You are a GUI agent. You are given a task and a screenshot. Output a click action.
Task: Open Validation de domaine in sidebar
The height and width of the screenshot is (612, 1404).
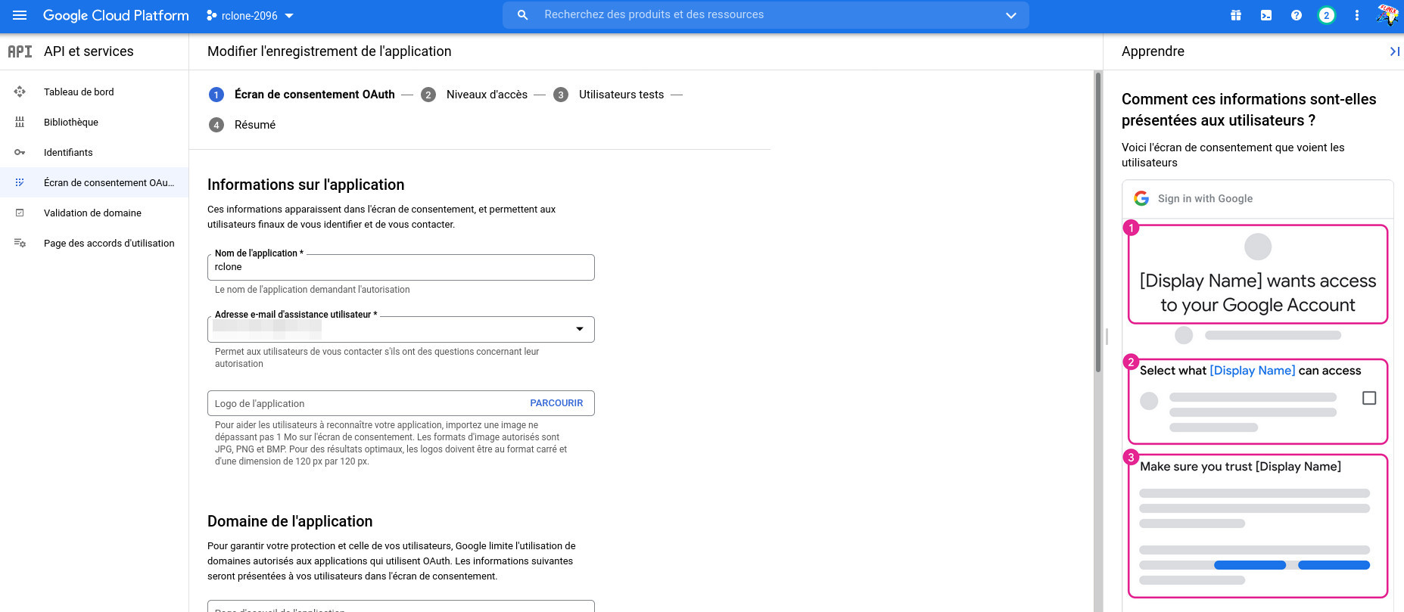pyautogui.click(x=94, y=213)
